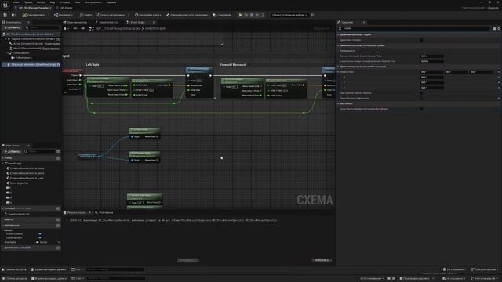Toggle Use Controller Desired Rotation checkbox
Viewport: 502px width, 282px height.
click(x=421, y=93)
